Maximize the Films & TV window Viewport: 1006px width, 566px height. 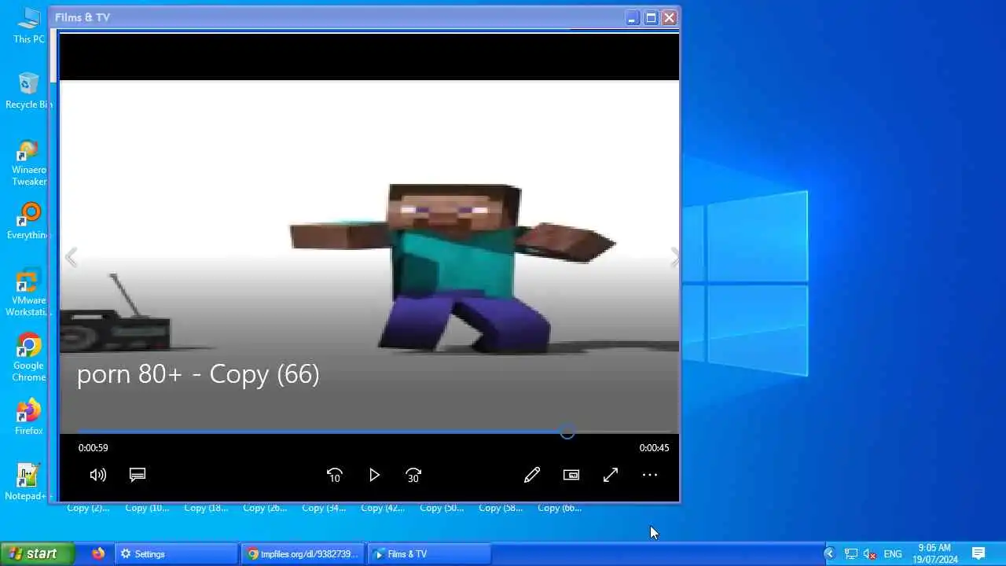(x=651, y=17)
